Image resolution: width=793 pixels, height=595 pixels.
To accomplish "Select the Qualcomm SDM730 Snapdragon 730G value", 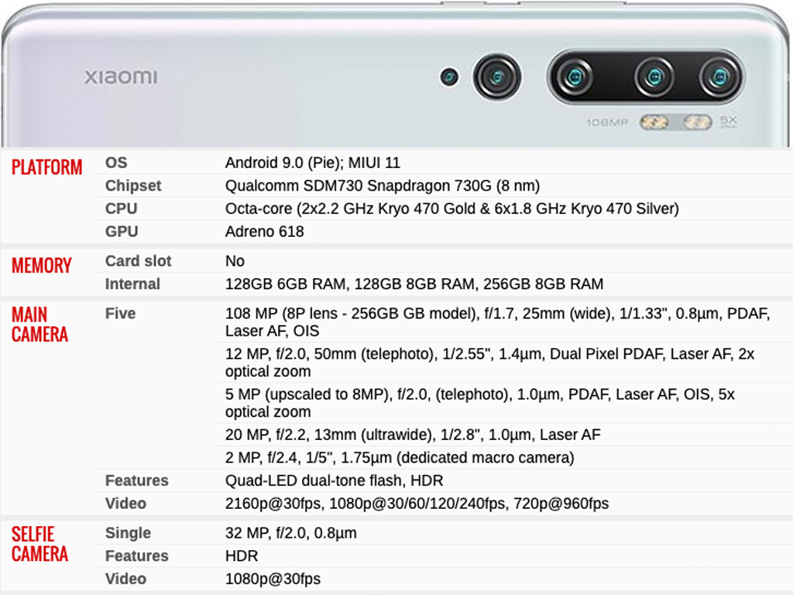I will click(383, 186).
